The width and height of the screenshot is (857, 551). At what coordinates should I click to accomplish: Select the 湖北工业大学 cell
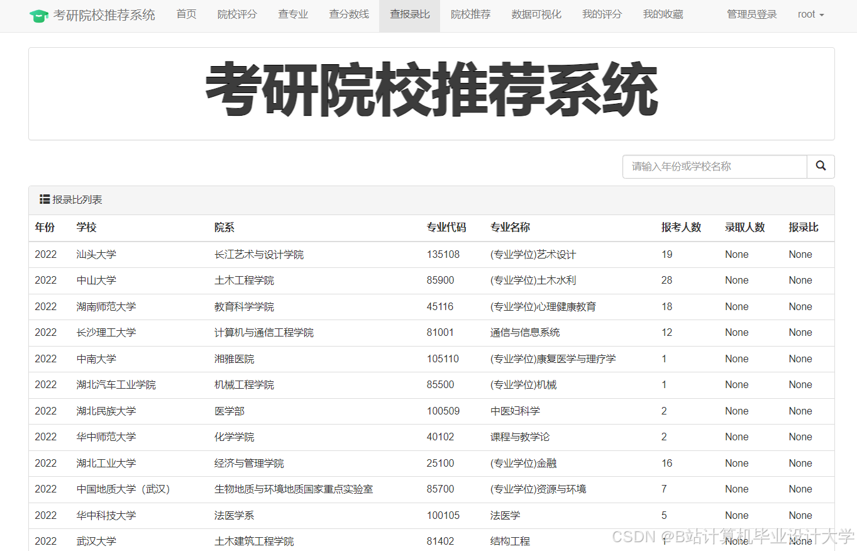click(x=106, y=464)
